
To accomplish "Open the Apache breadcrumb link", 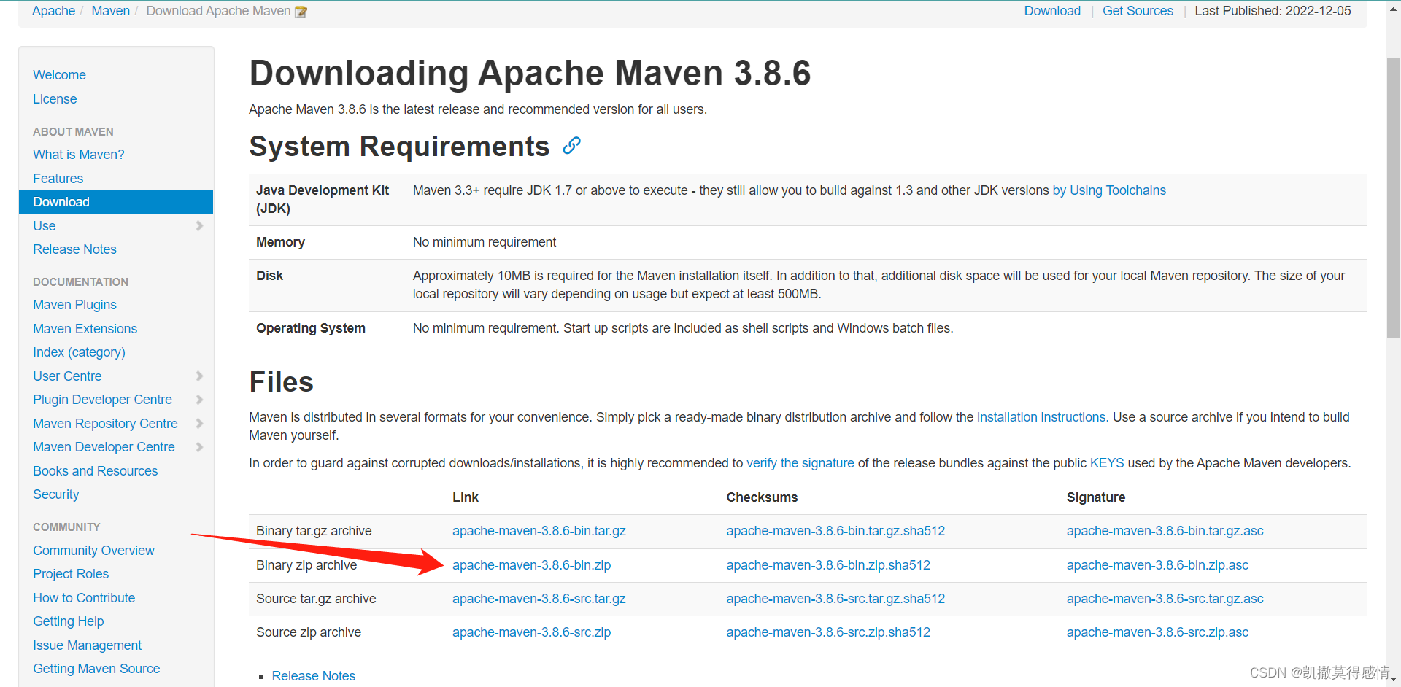I will click(x=53, y=11).
